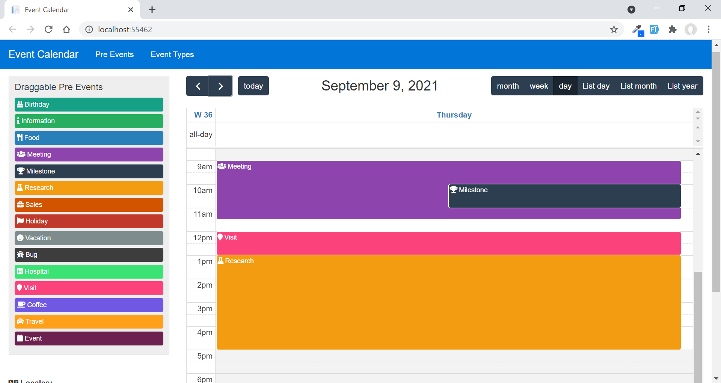Select the briefcase icon on the Sales pre-event
This screenshot has width=721, height=383.
(x=20, y=204)
